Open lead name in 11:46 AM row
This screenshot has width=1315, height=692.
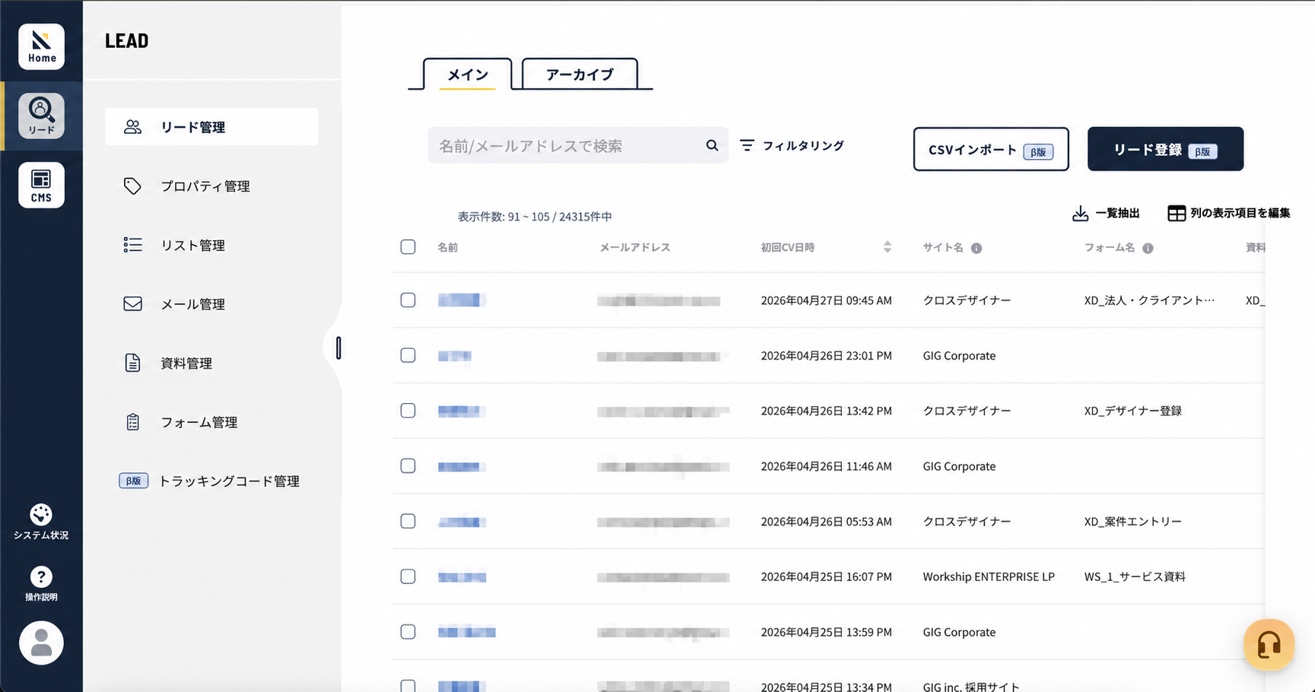(x=461, y=466)
